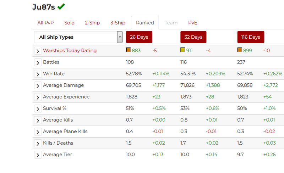Expand the Survival % row
The width and height of the screenshot is (284, 173).
38,108
